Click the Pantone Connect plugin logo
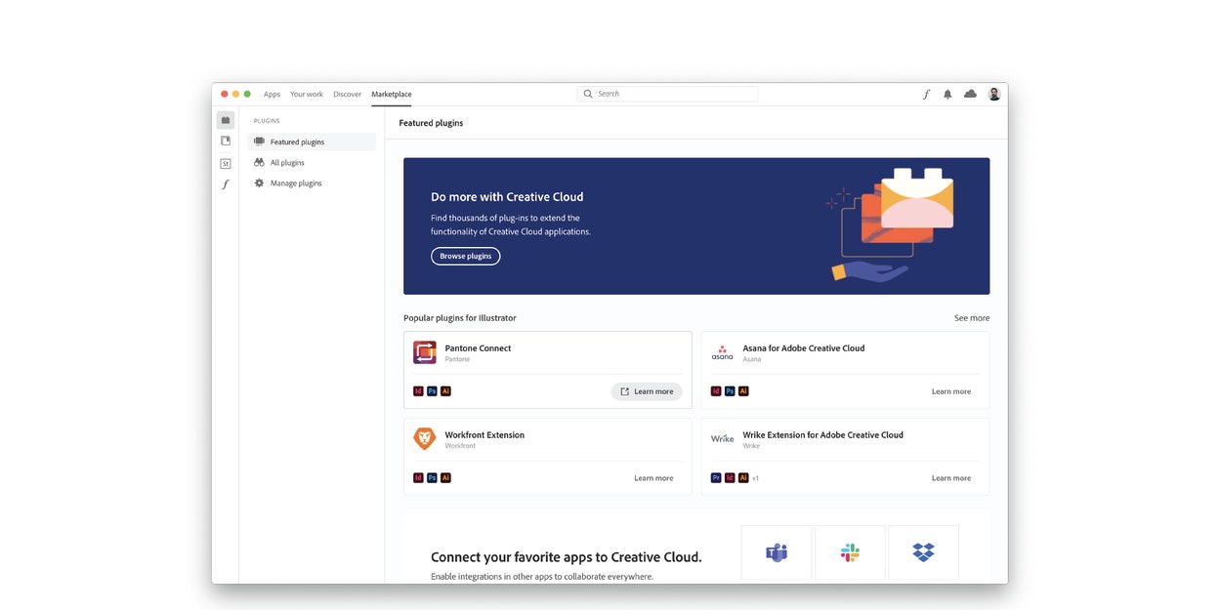The height and width of the screenshot is (610, 1221). click(424, 352)
